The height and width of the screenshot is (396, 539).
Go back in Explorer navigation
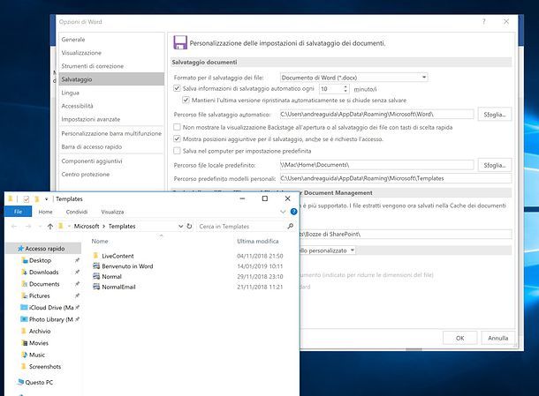tap(14, 226)
